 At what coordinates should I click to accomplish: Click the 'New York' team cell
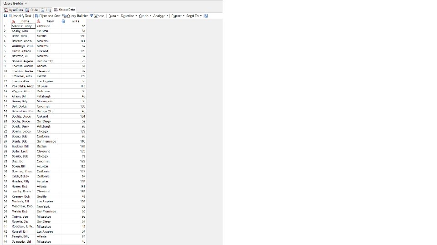49,206
